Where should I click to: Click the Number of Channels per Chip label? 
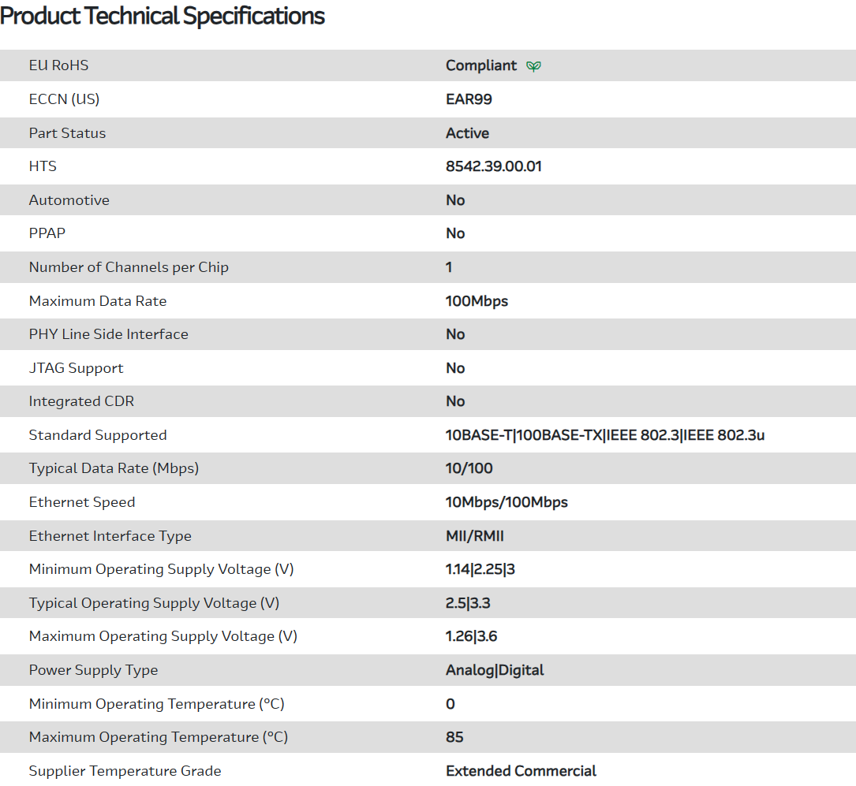click(x=129, y=267)
